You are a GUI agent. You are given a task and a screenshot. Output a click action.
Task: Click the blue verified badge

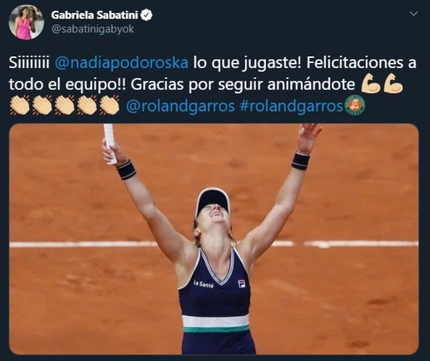(147, 15)
